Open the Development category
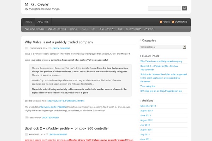The image size is (212, 141). coord(107,29)
